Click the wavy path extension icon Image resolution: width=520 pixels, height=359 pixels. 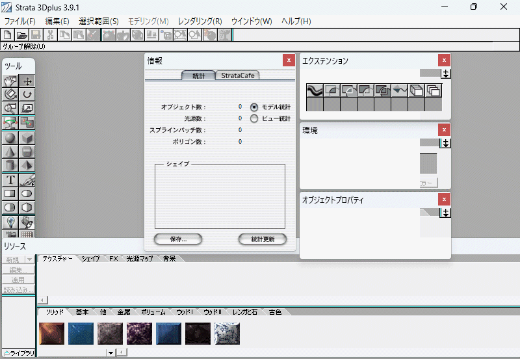(315, 90)
